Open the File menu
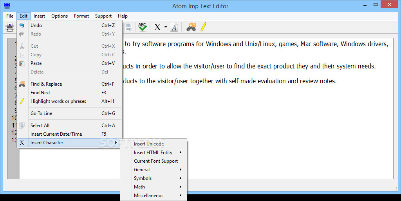Image resolution: width=401 pixels, height=201 pixels. [10, 16]
